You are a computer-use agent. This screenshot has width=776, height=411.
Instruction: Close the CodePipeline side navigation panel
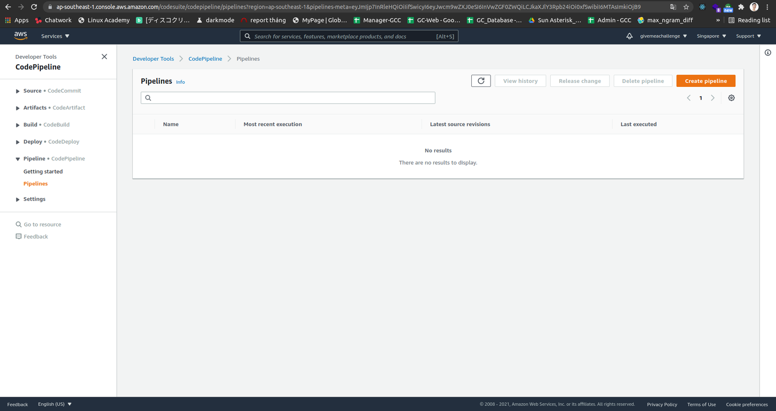[x=104, y=57]
